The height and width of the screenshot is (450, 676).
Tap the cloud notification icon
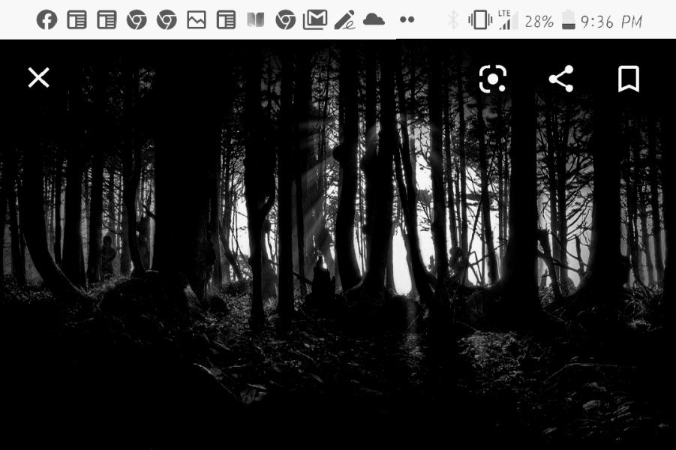(x=374, y=20)
